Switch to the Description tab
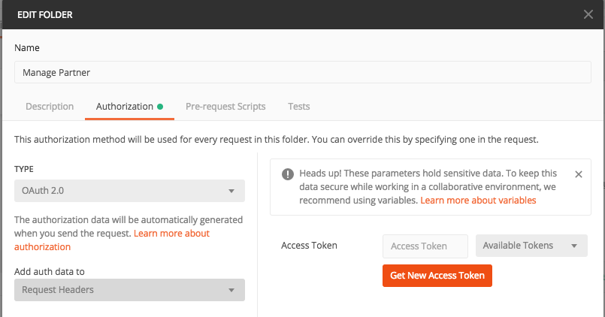 (x=50, y=107)
